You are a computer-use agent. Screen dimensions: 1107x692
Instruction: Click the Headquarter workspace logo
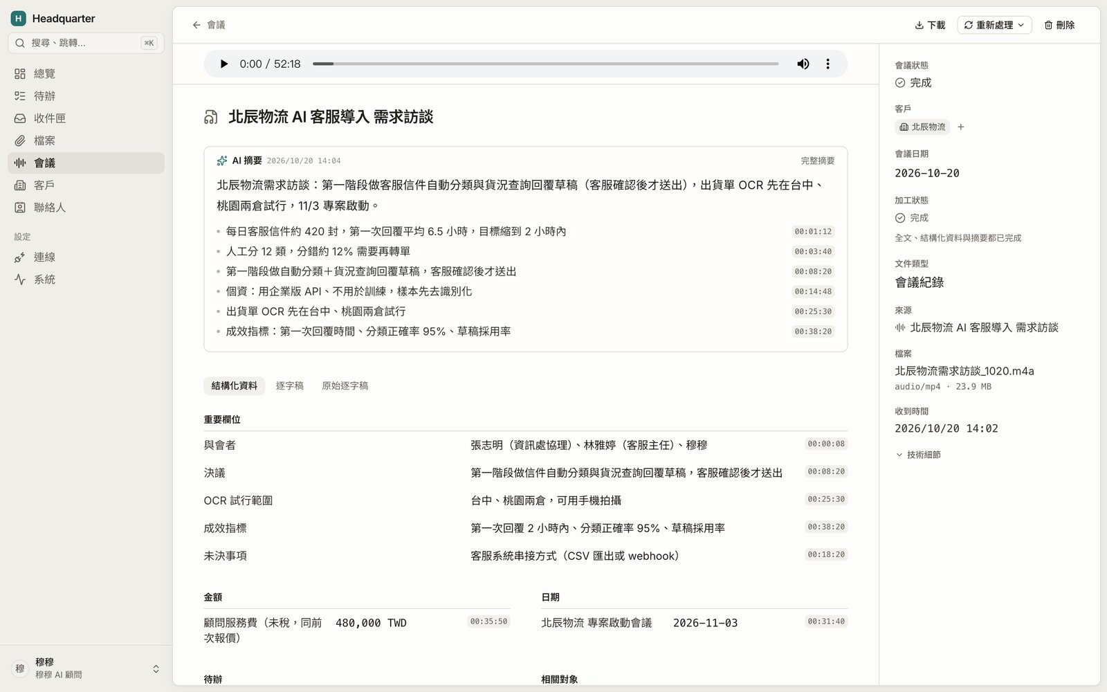[x=19, y=18]
